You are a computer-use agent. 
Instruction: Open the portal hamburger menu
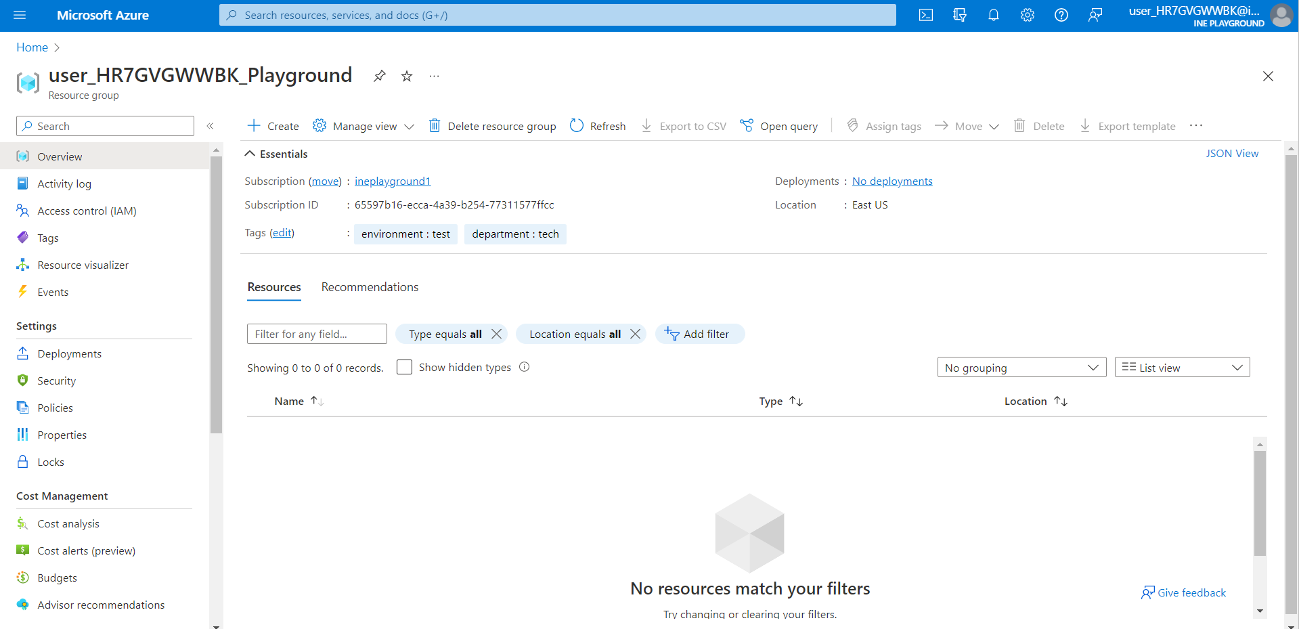(20, 15)
